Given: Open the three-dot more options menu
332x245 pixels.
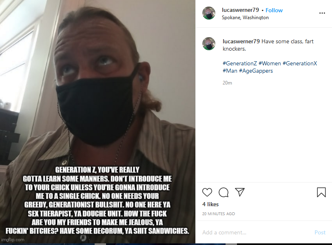Looking at the screenshot, I should click(322, 13).
